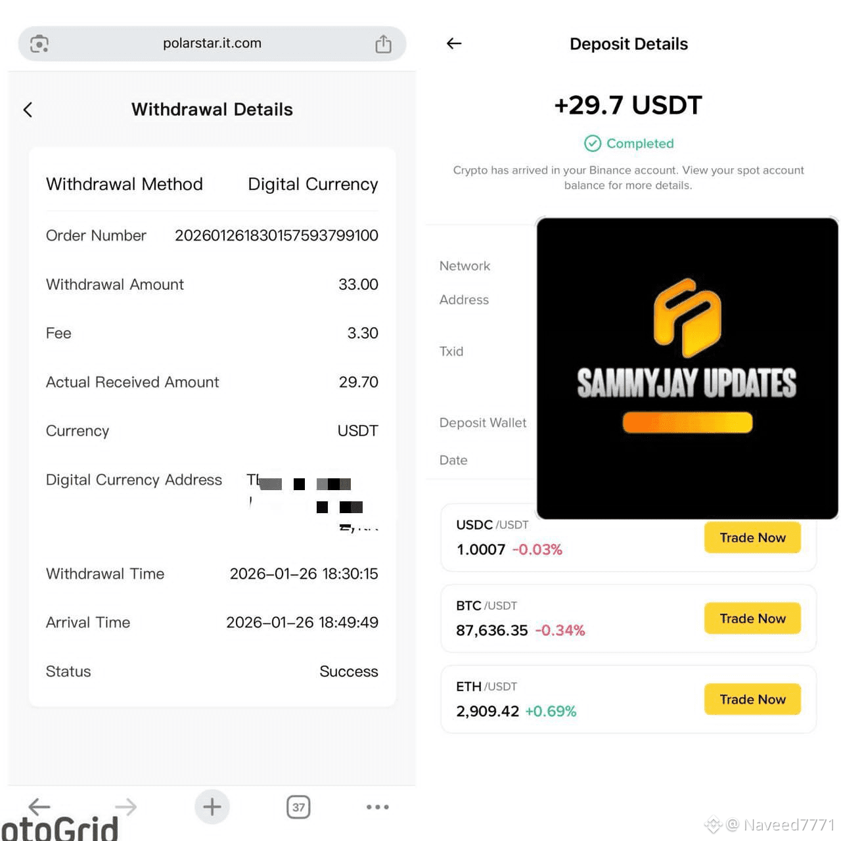Tap the green Completed check icon
Image resolution: width=841 pixels, height=841 pixels.
coord(593,143)
